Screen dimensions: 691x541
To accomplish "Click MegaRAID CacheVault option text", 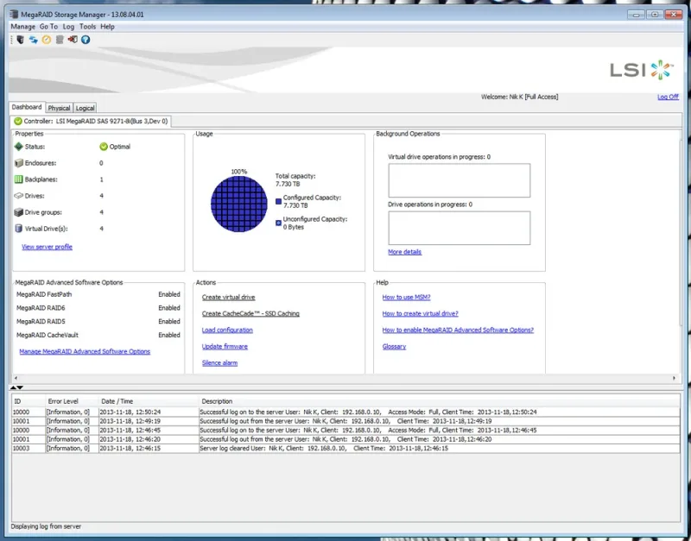I will 48,335.
